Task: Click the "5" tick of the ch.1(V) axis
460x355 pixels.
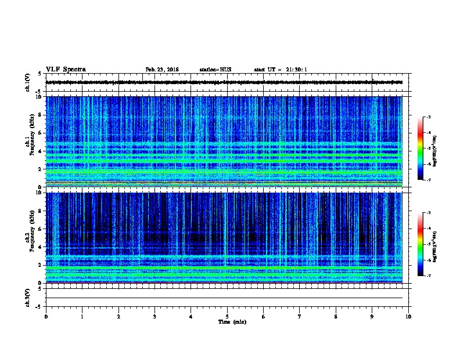Action: tap(40, 74)
